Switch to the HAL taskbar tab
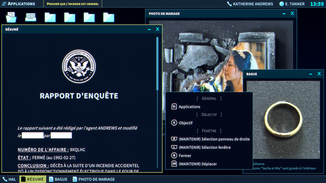Image resolution: width=326 pixels, height=183 pixels. [9, 179]
